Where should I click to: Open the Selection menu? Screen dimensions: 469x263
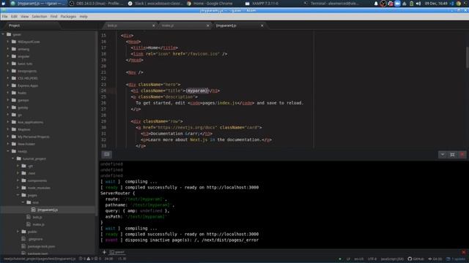[x=39, y=16]
